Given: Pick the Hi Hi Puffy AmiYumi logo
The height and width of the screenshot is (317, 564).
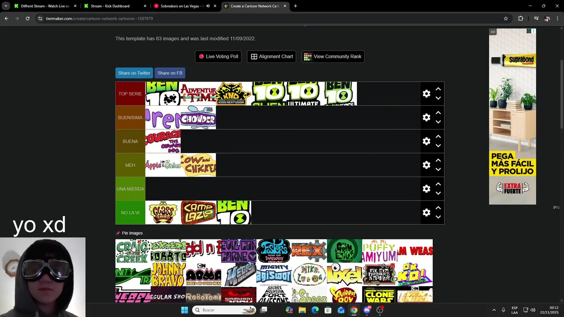Looking at the screenshot, I should pos(380,251).
